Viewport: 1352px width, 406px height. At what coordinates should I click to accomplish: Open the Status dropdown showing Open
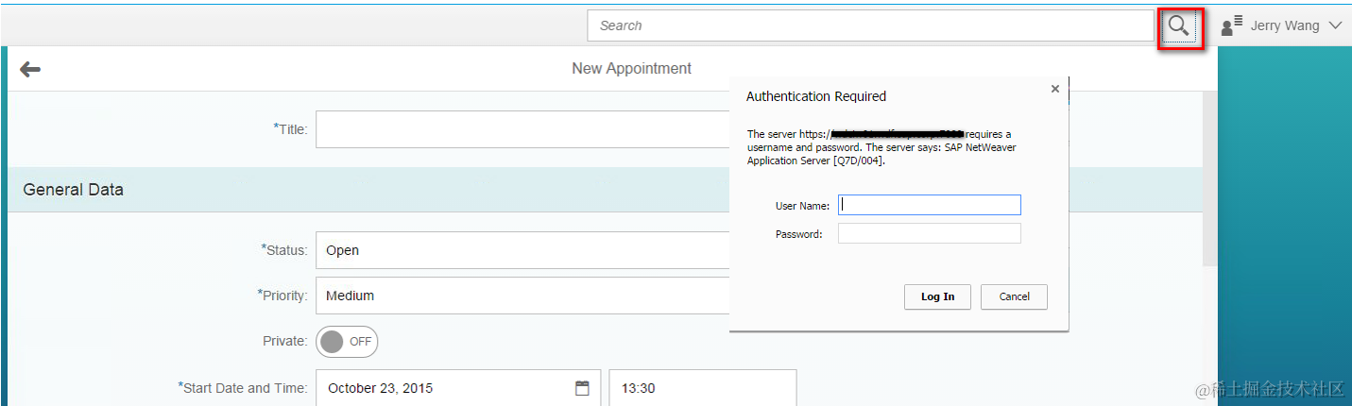522,250
